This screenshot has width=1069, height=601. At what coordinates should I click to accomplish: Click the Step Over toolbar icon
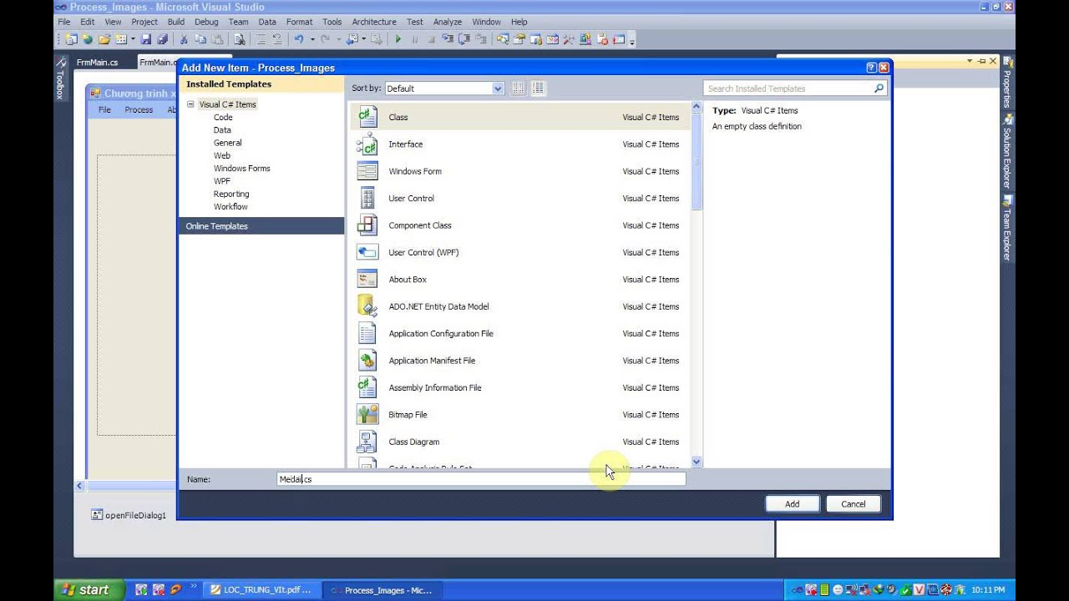tap(464, 39)
